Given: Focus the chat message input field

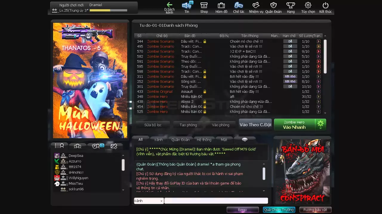Looking at the screenshot, I should [216, 201].
